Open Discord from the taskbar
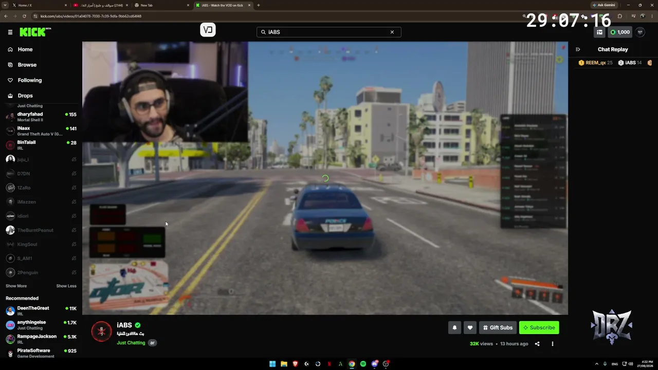 coord(374,364)
